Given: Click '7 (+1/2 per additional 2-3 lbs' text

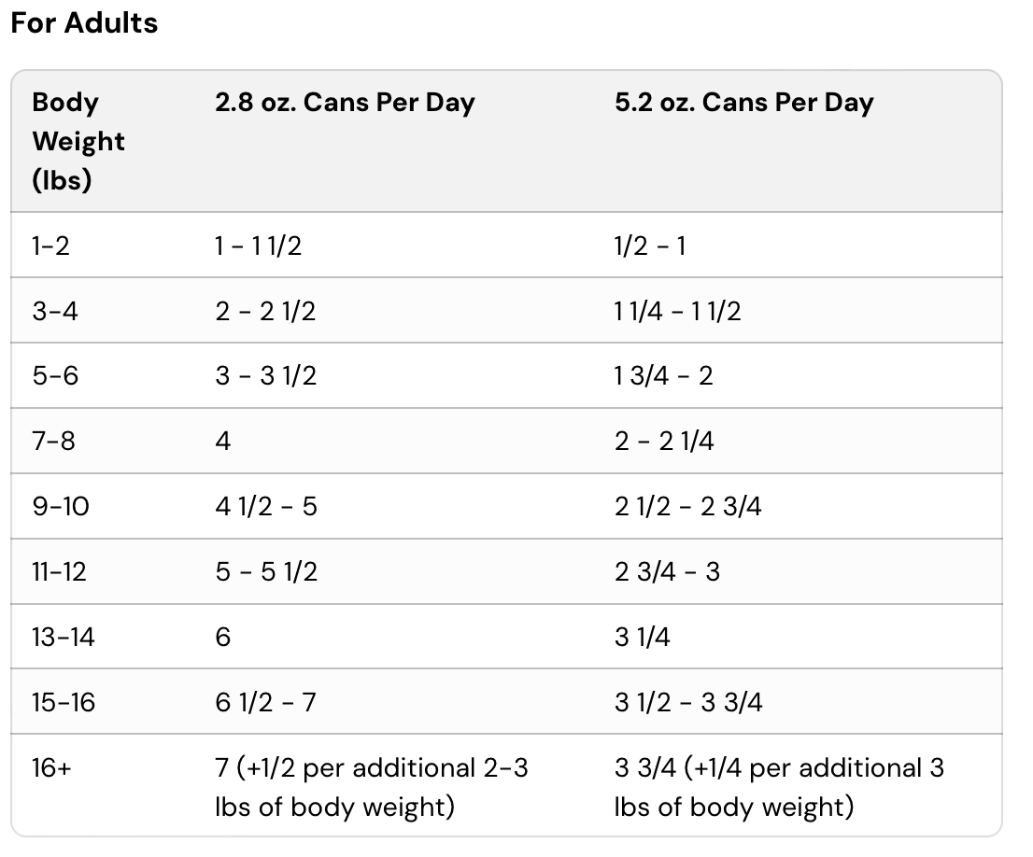Looking at the screenshot, I should (x=372, y=768).
